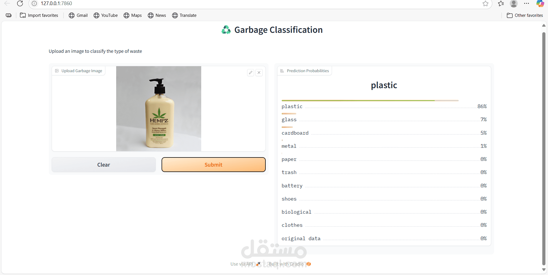Click the 7% value for glass

[x=483, y=120]
